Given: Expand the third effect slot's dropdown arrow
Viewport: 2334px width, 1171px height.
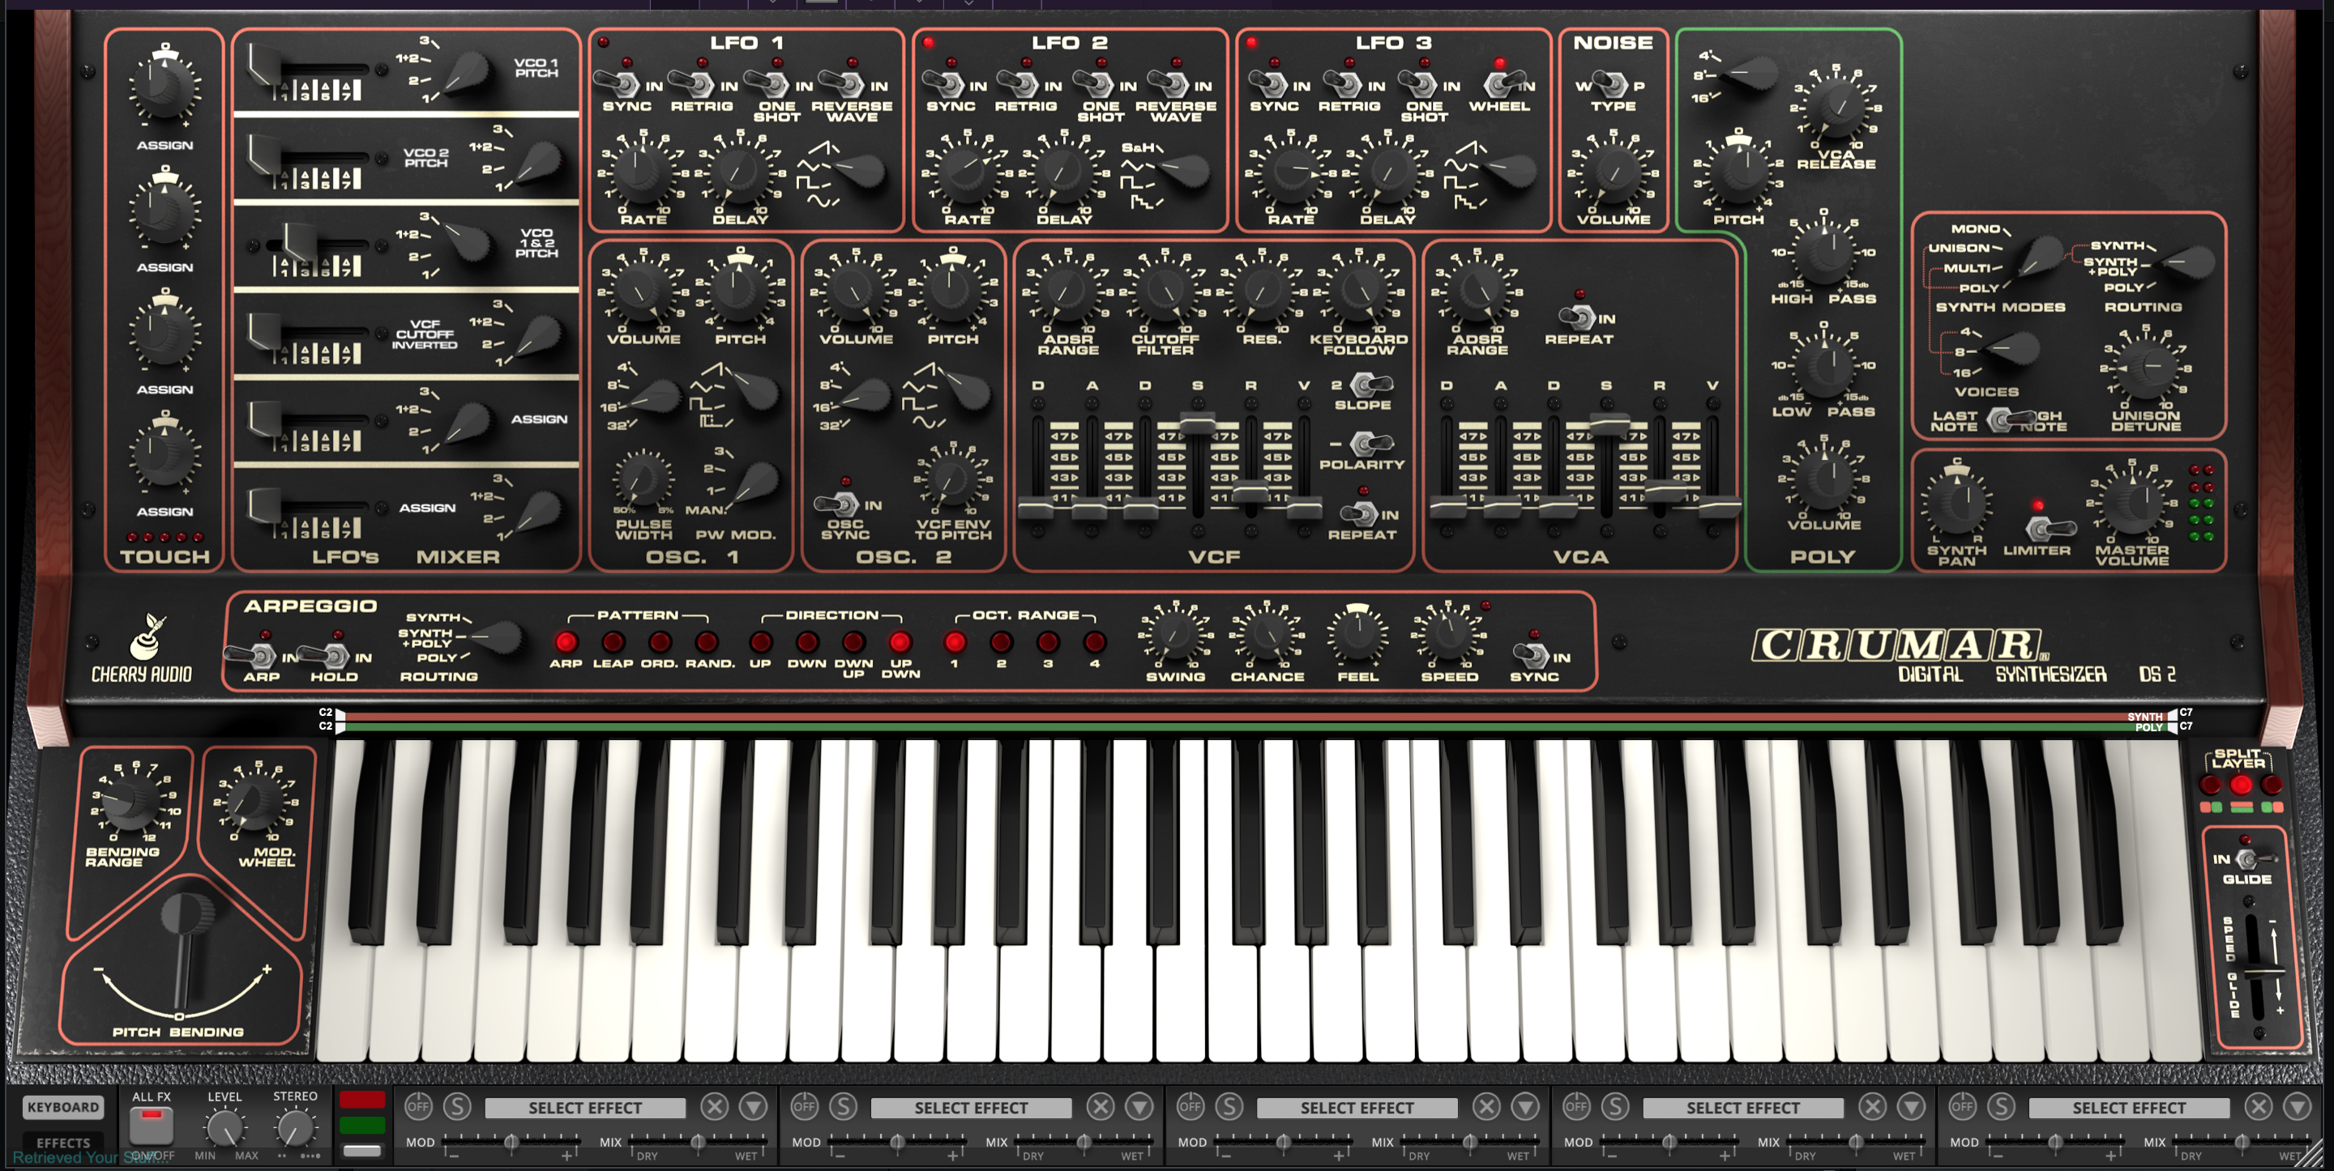Looking at the screenshot, I should [x=1525, y=1105].
